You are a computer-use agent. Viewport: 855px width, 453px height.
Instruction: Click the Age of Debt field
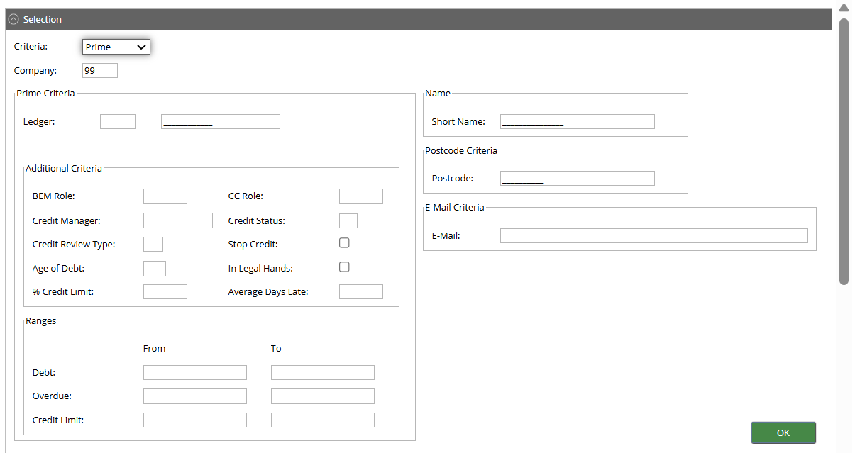coord(155,268)
